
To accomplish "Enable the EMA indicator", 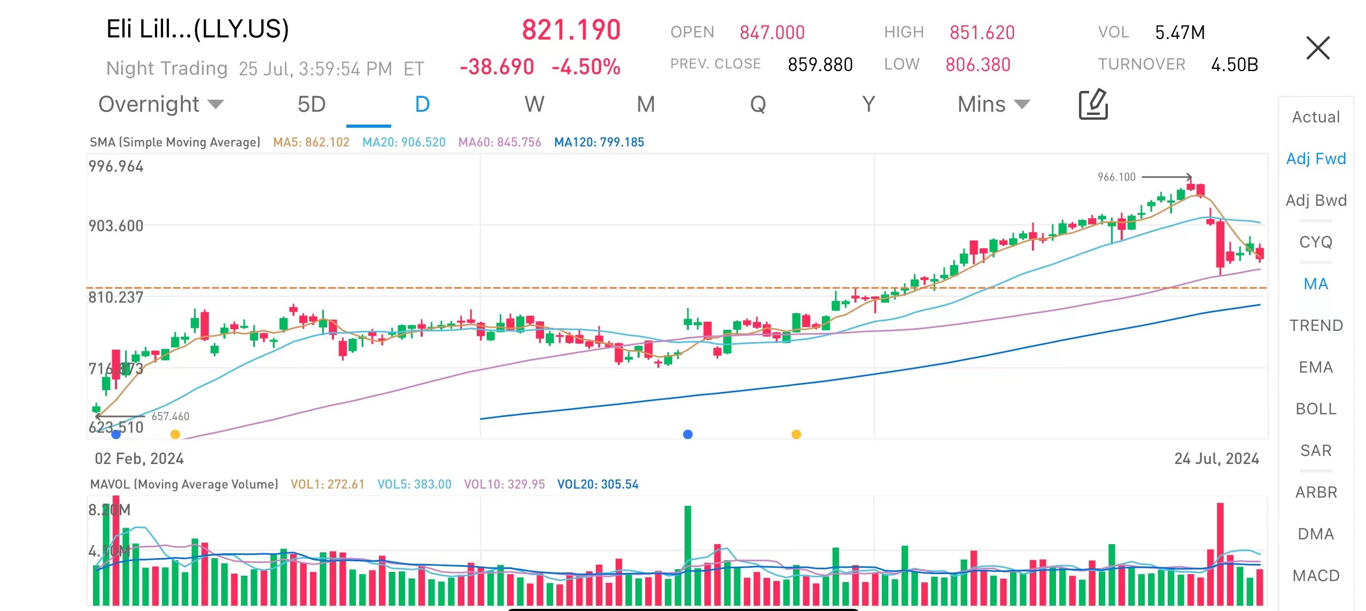I will pos(1316,367).
